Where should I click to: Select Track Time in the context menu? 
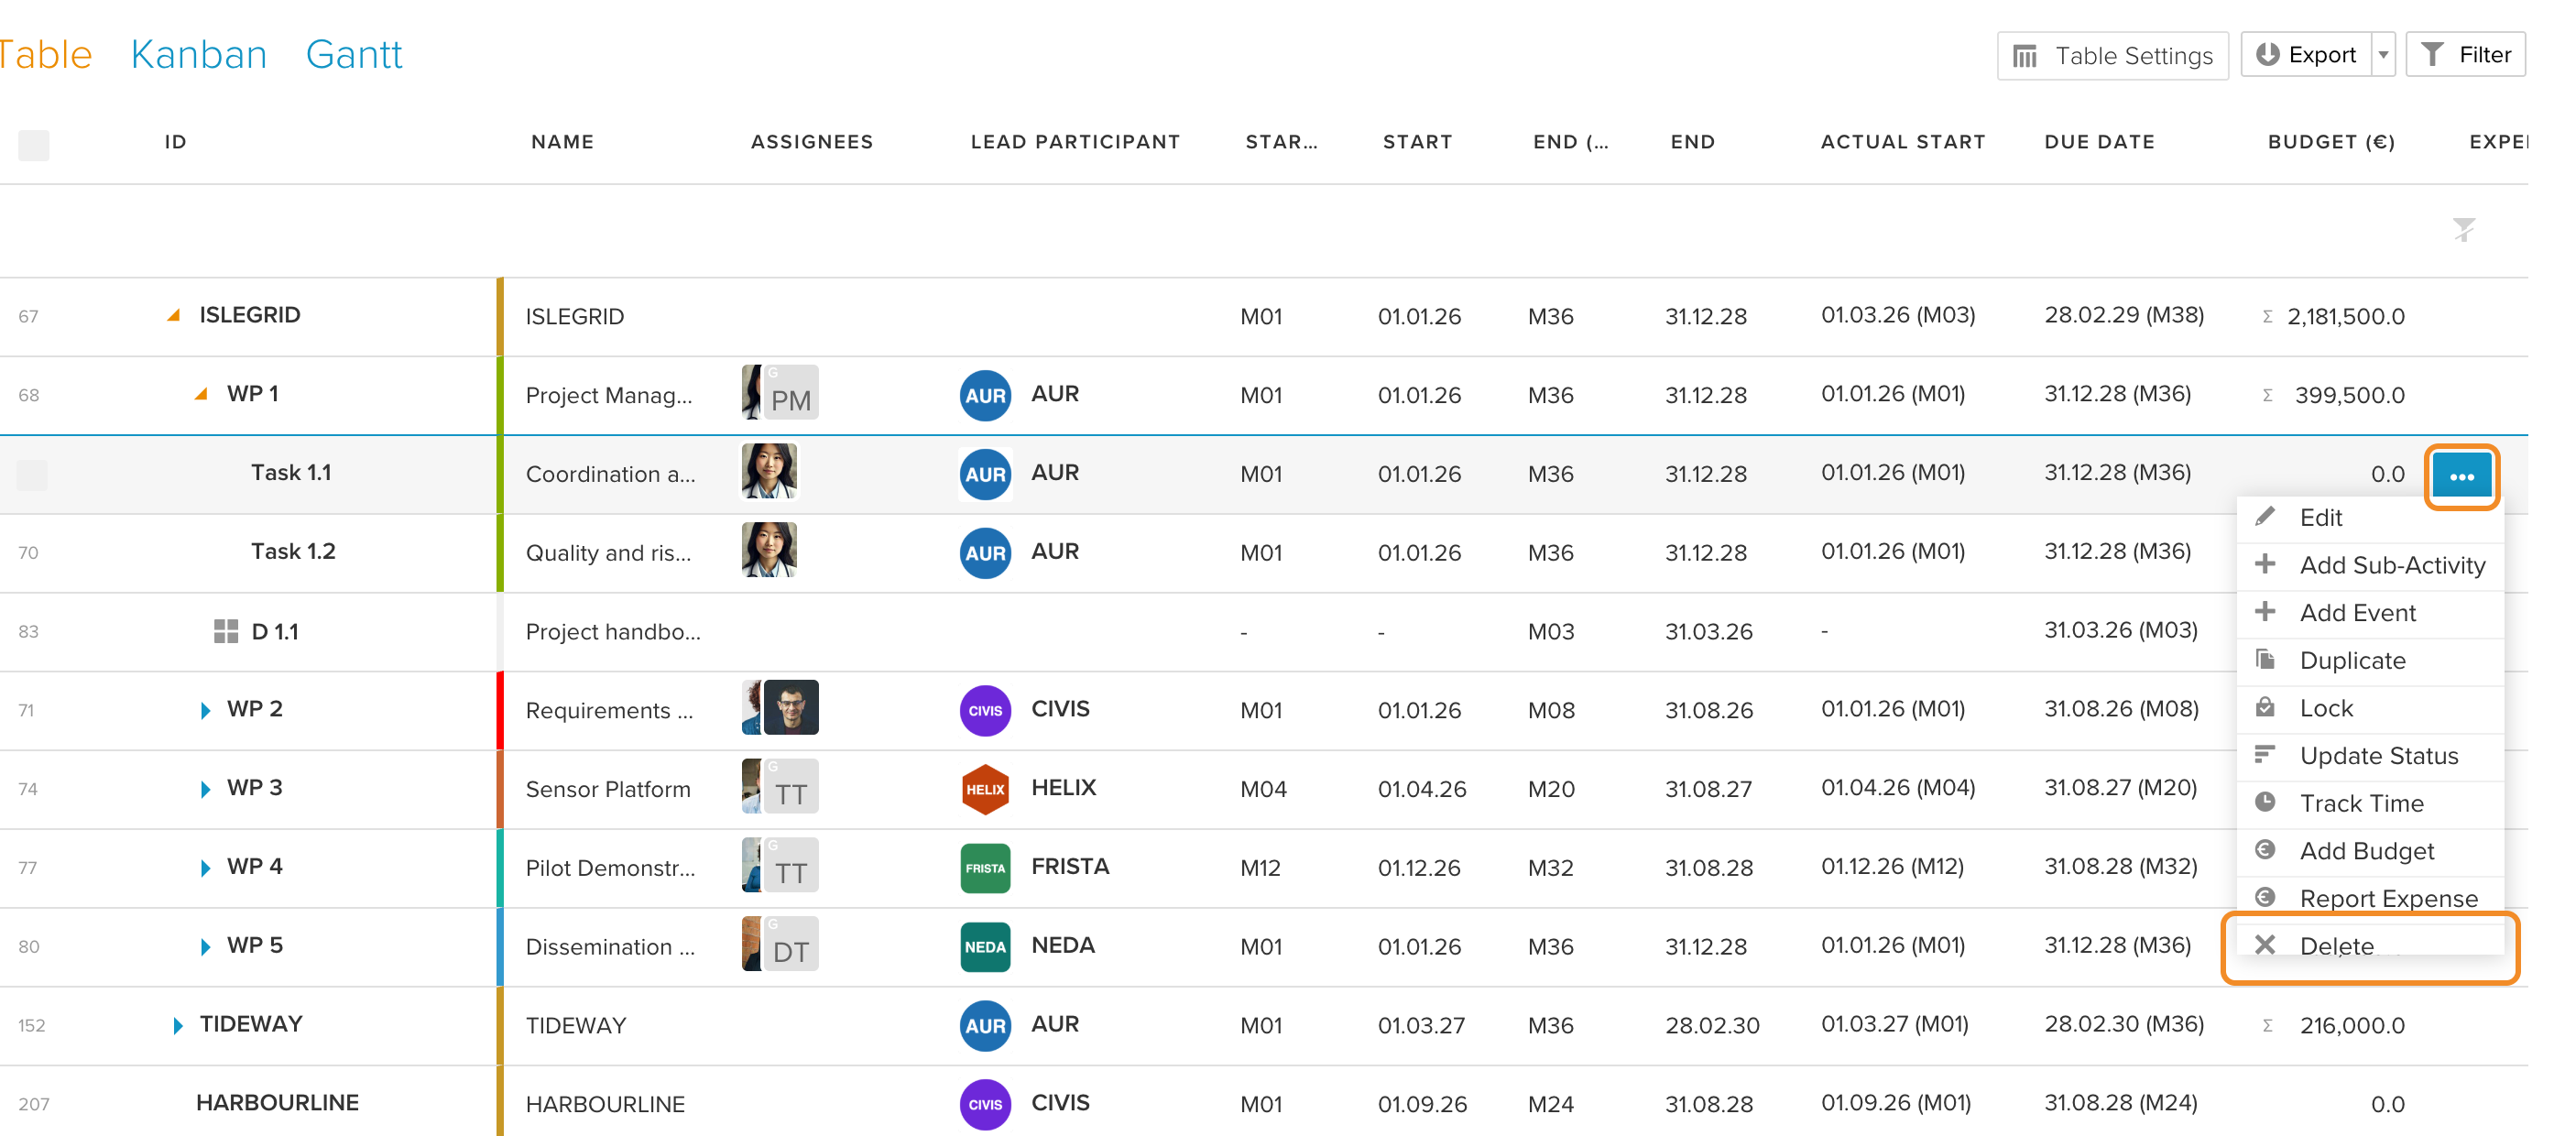point(2369,804)
